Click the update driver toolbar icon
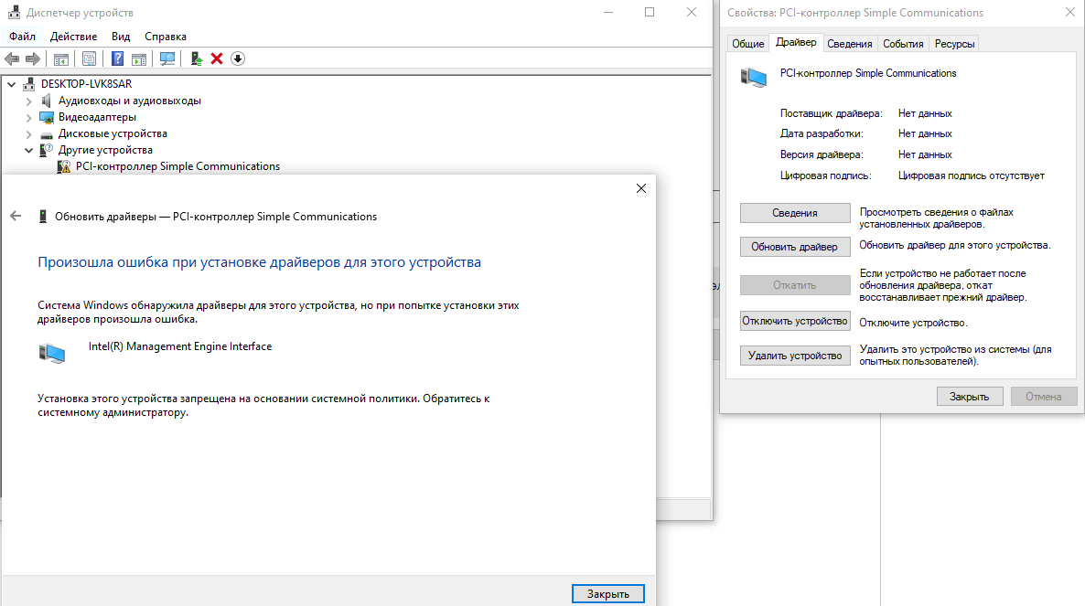Image resolution: width=1085 pixels, height=606 pixels. tap(196, 58)
